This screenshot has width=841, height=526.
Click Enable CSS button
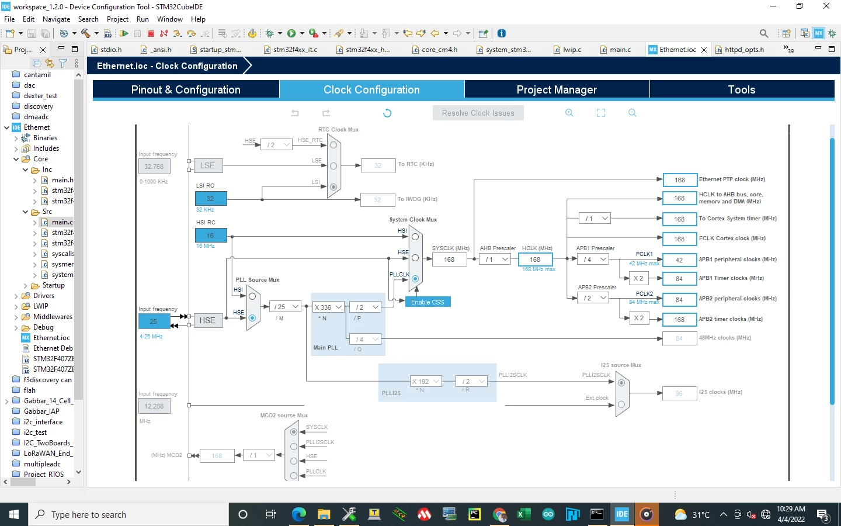[x=428, y=302]
